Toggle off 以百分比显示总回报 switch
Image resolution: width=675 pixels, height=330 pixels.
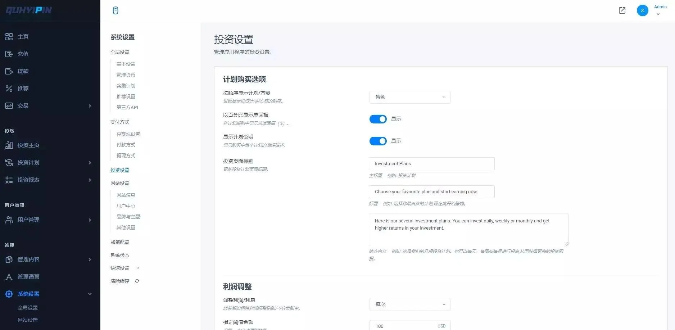(378, 119)
